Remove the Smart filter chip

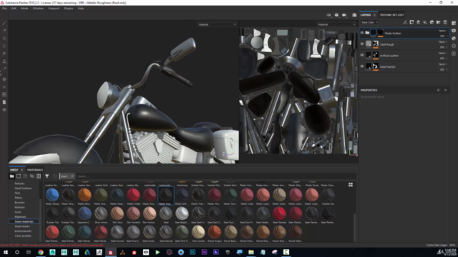click(x=72, y=176)
